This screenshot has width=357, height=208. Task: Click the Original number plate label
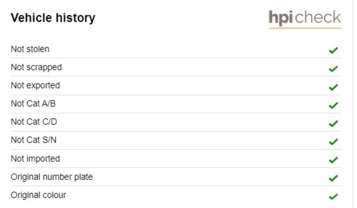52,177
